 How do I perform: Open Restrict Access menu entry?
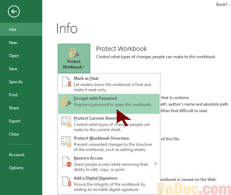tap(109, 164)
